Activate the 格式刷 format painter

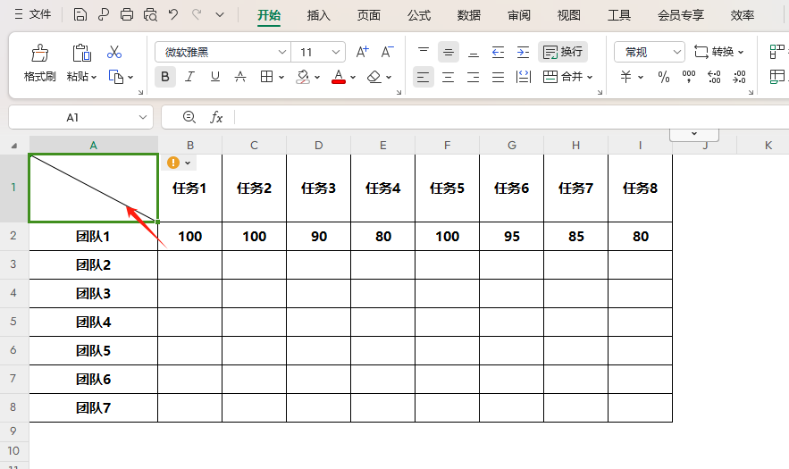tap(39, 63)
